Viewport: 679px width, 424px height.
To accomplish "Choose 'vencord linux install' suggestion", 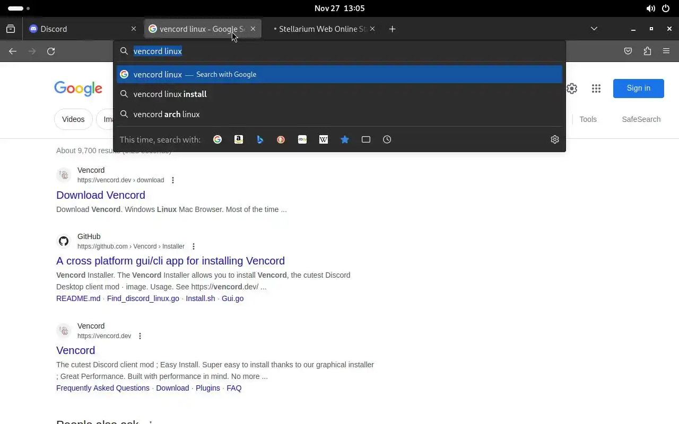I will click(x=339, y=94).
